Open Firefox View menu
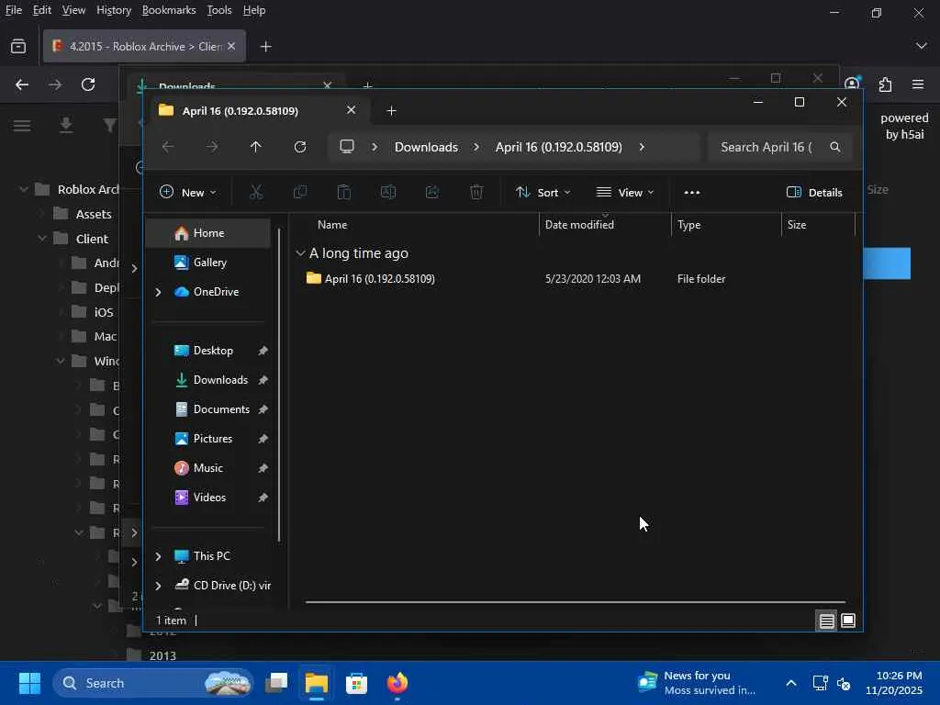Image resolution: width=940 pixels, height=705 pixels. click(x=73, y=10)
